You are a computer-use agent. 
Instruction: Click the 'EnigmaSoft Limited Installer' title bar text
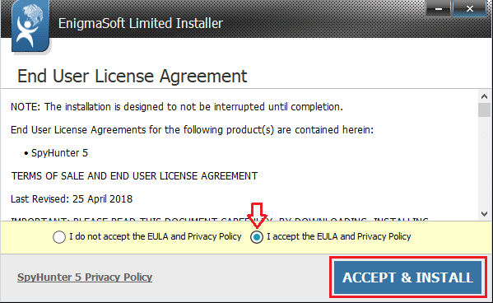141,24
